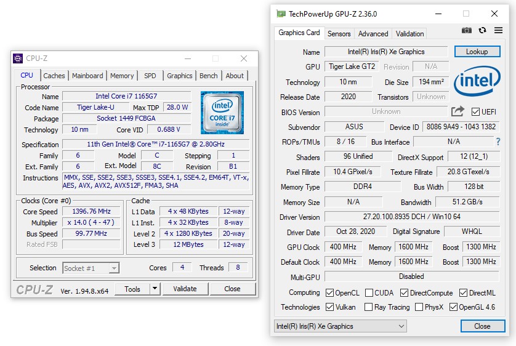
Task: Toggle the Vulkan checkbox
Action: coord(329,307)
